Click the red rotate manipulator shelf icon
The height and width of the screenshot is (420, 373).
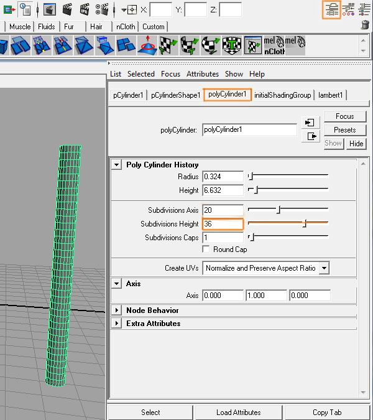[x=147, y=45]
